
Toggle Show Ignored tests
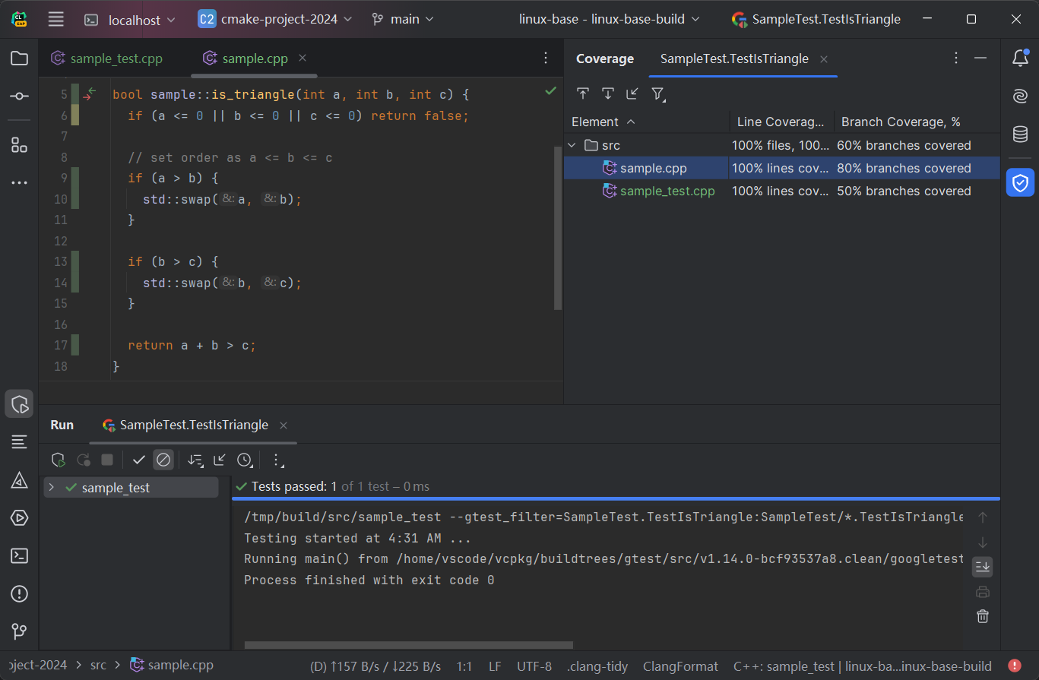[x=163, y=460]
